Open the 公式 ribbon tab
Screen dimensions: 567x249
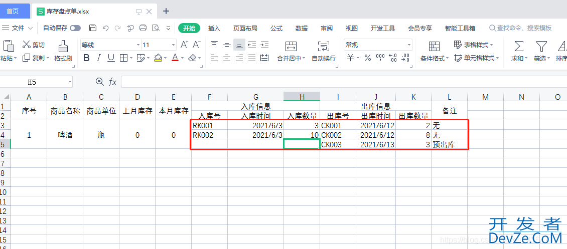[x=276, y=28]
